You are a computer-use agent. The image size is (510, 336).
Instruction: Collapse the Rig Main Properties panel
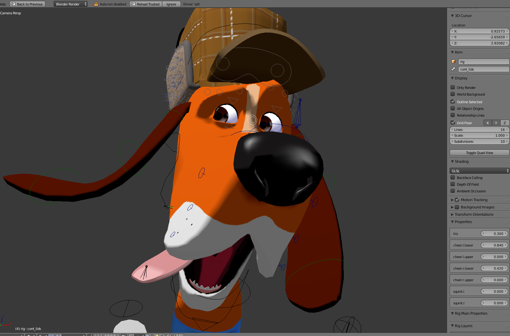pyautogui.click(x=452, y=313)
